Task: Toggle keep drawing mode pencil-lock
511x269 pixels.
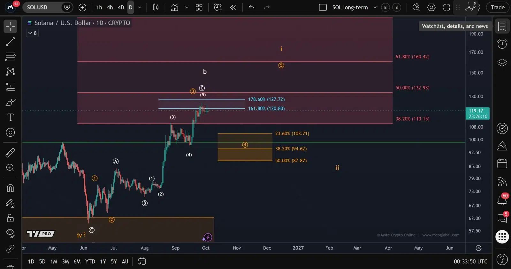Action: (11, 203)
